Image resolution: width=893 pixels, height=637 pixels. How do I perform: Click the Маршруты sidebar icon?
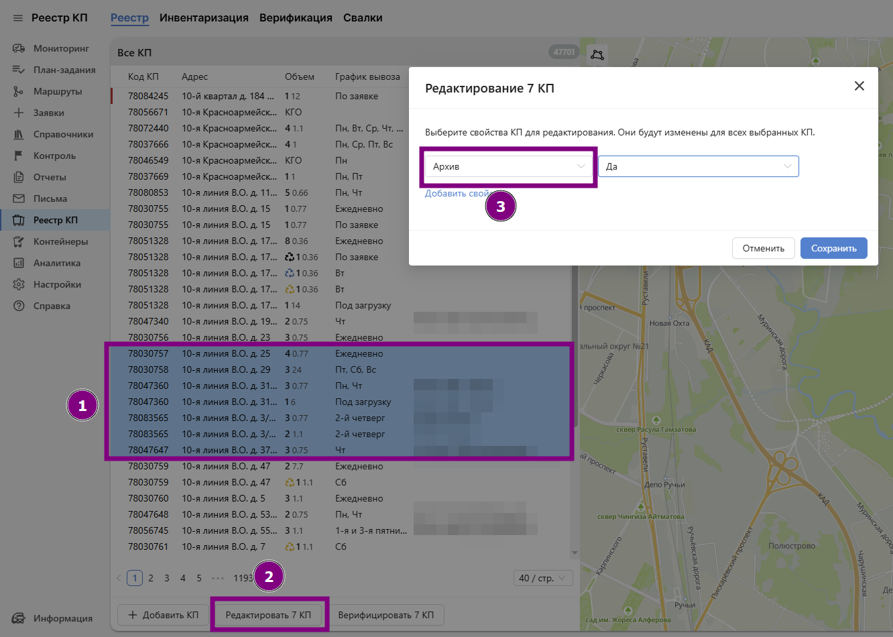point(19,91)
